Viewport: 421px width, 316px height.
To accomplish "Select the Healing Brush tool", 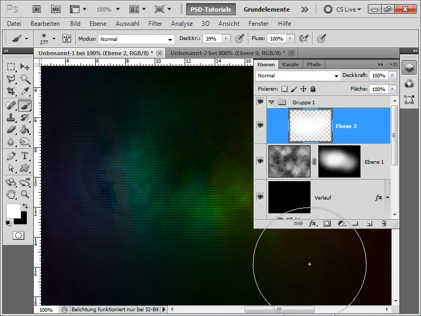I will [x=11, y=105].
